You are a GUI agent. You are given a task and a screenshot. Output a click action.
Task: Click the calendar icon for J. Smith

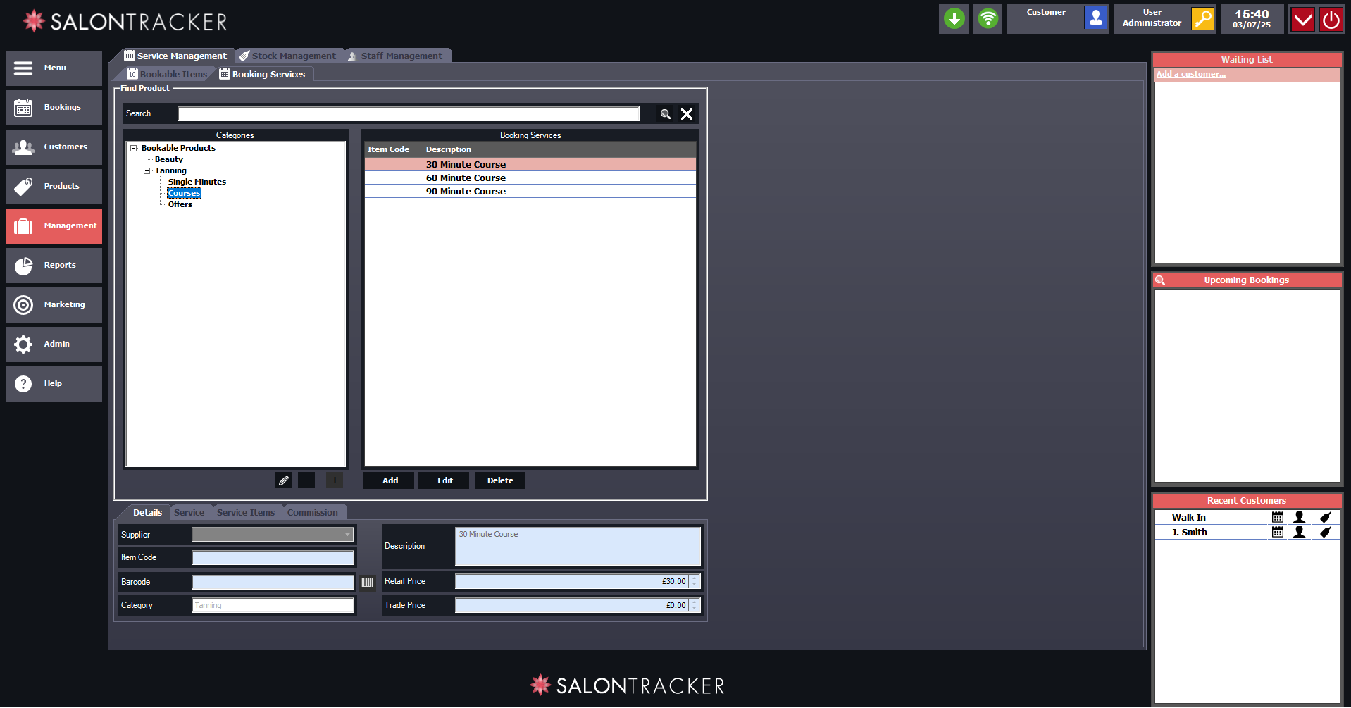click(1277, 533)
